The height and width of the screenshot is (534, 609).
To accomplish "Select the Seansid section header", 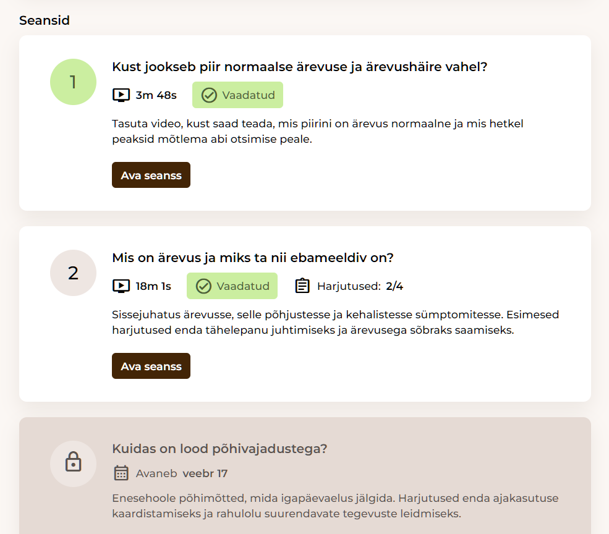I will 45,20.
